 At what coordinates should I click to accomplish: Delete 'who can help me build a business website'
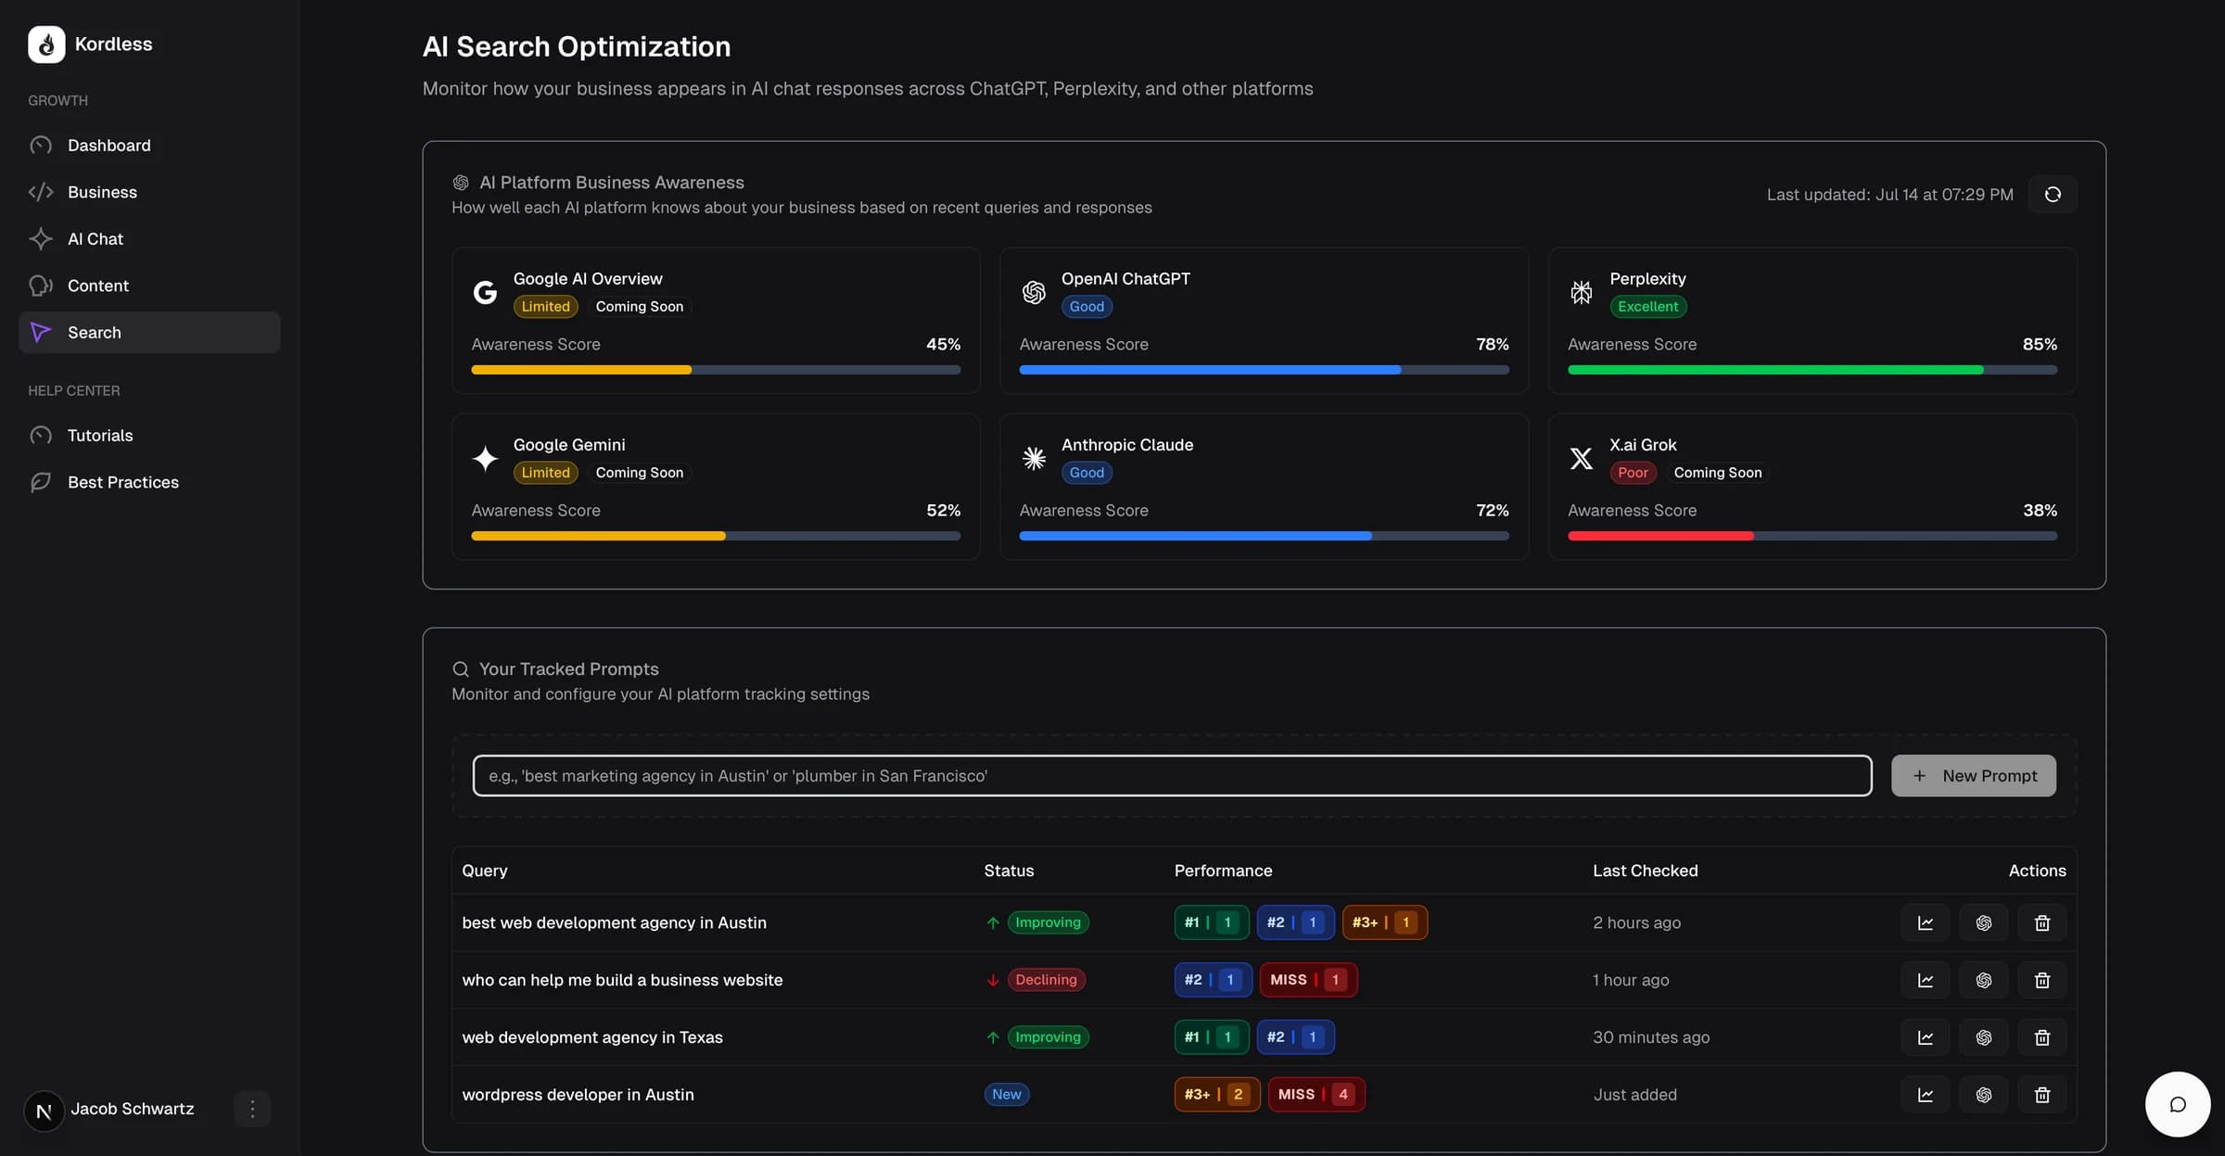[2041, 980]
